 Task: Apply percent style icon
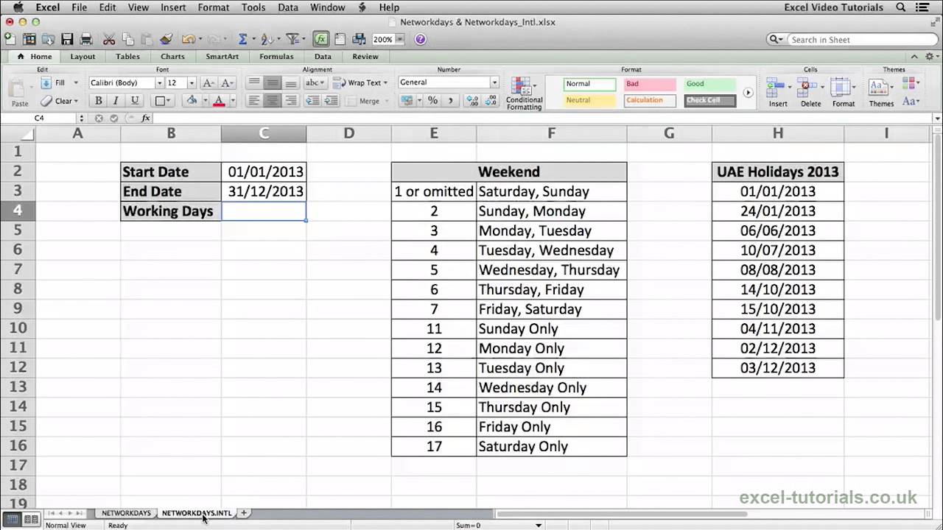(432, 101)
